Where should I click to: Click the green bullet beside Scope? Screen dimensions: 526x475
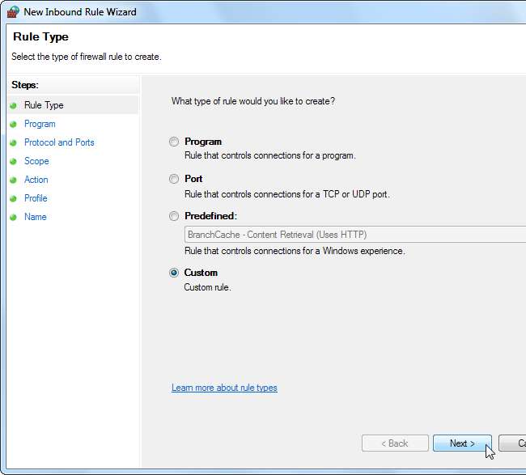click(13, 162)
